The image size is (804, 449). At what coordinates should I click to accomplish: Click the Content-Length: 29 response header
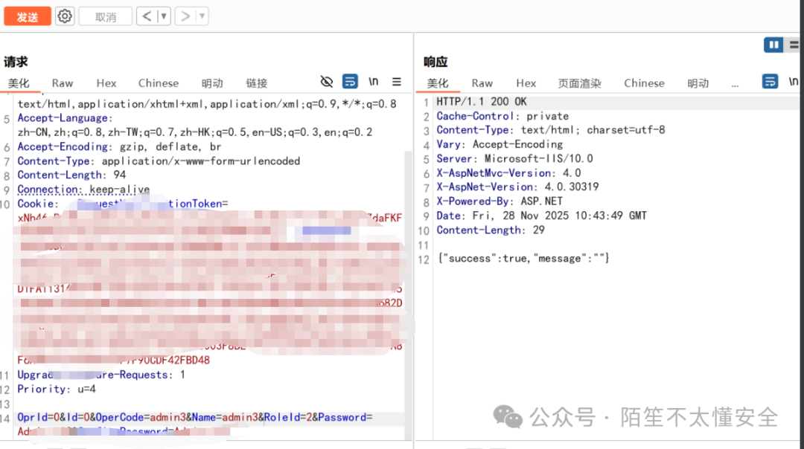490,230
